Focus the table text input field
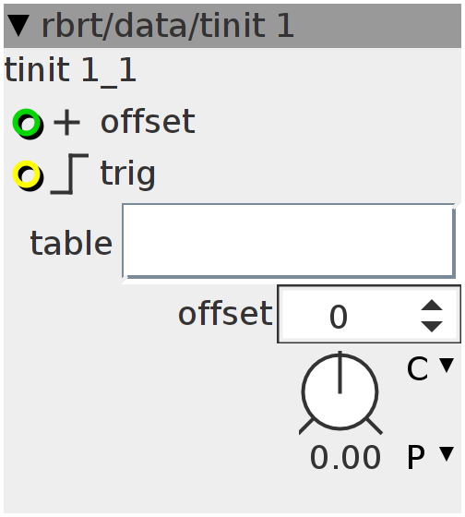The height and width of the screenshot is (517, 465). [289, 241]
